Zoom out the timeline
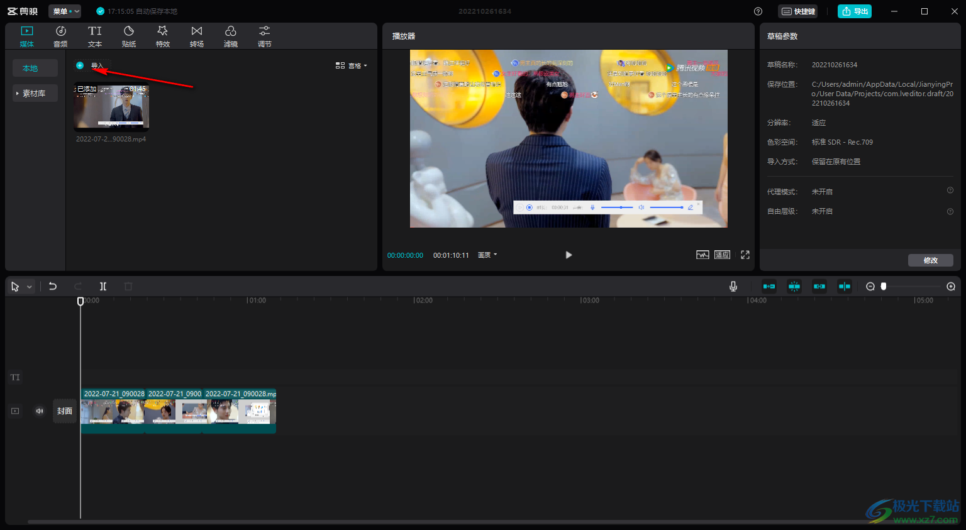Screen dimensions: 966x530 [870, 286]
